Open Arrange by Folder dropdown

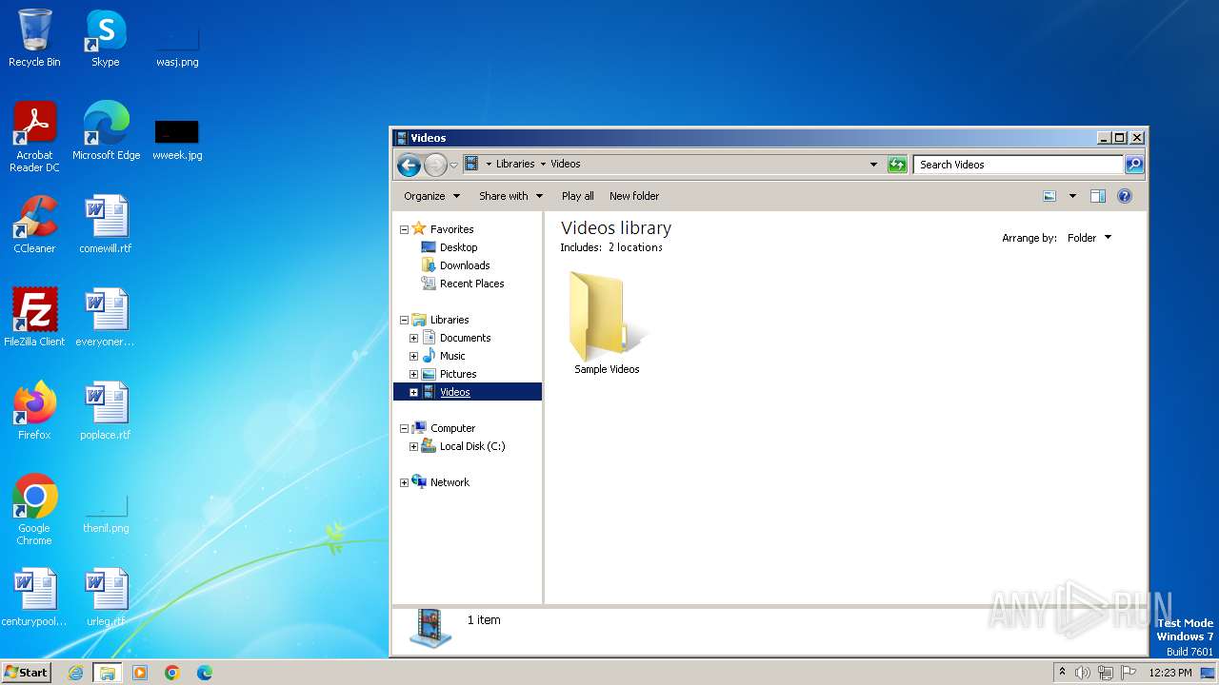click(x=1089, y=238)
